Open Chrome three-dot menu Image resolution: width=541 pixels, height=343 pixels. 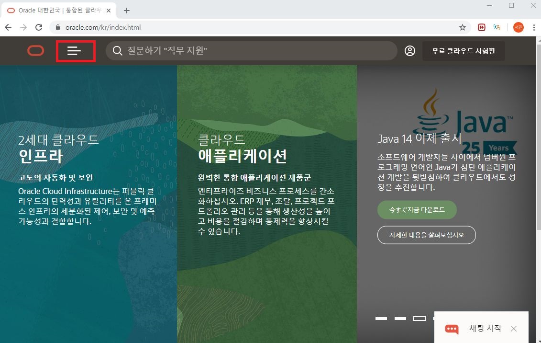click(534, 27)
